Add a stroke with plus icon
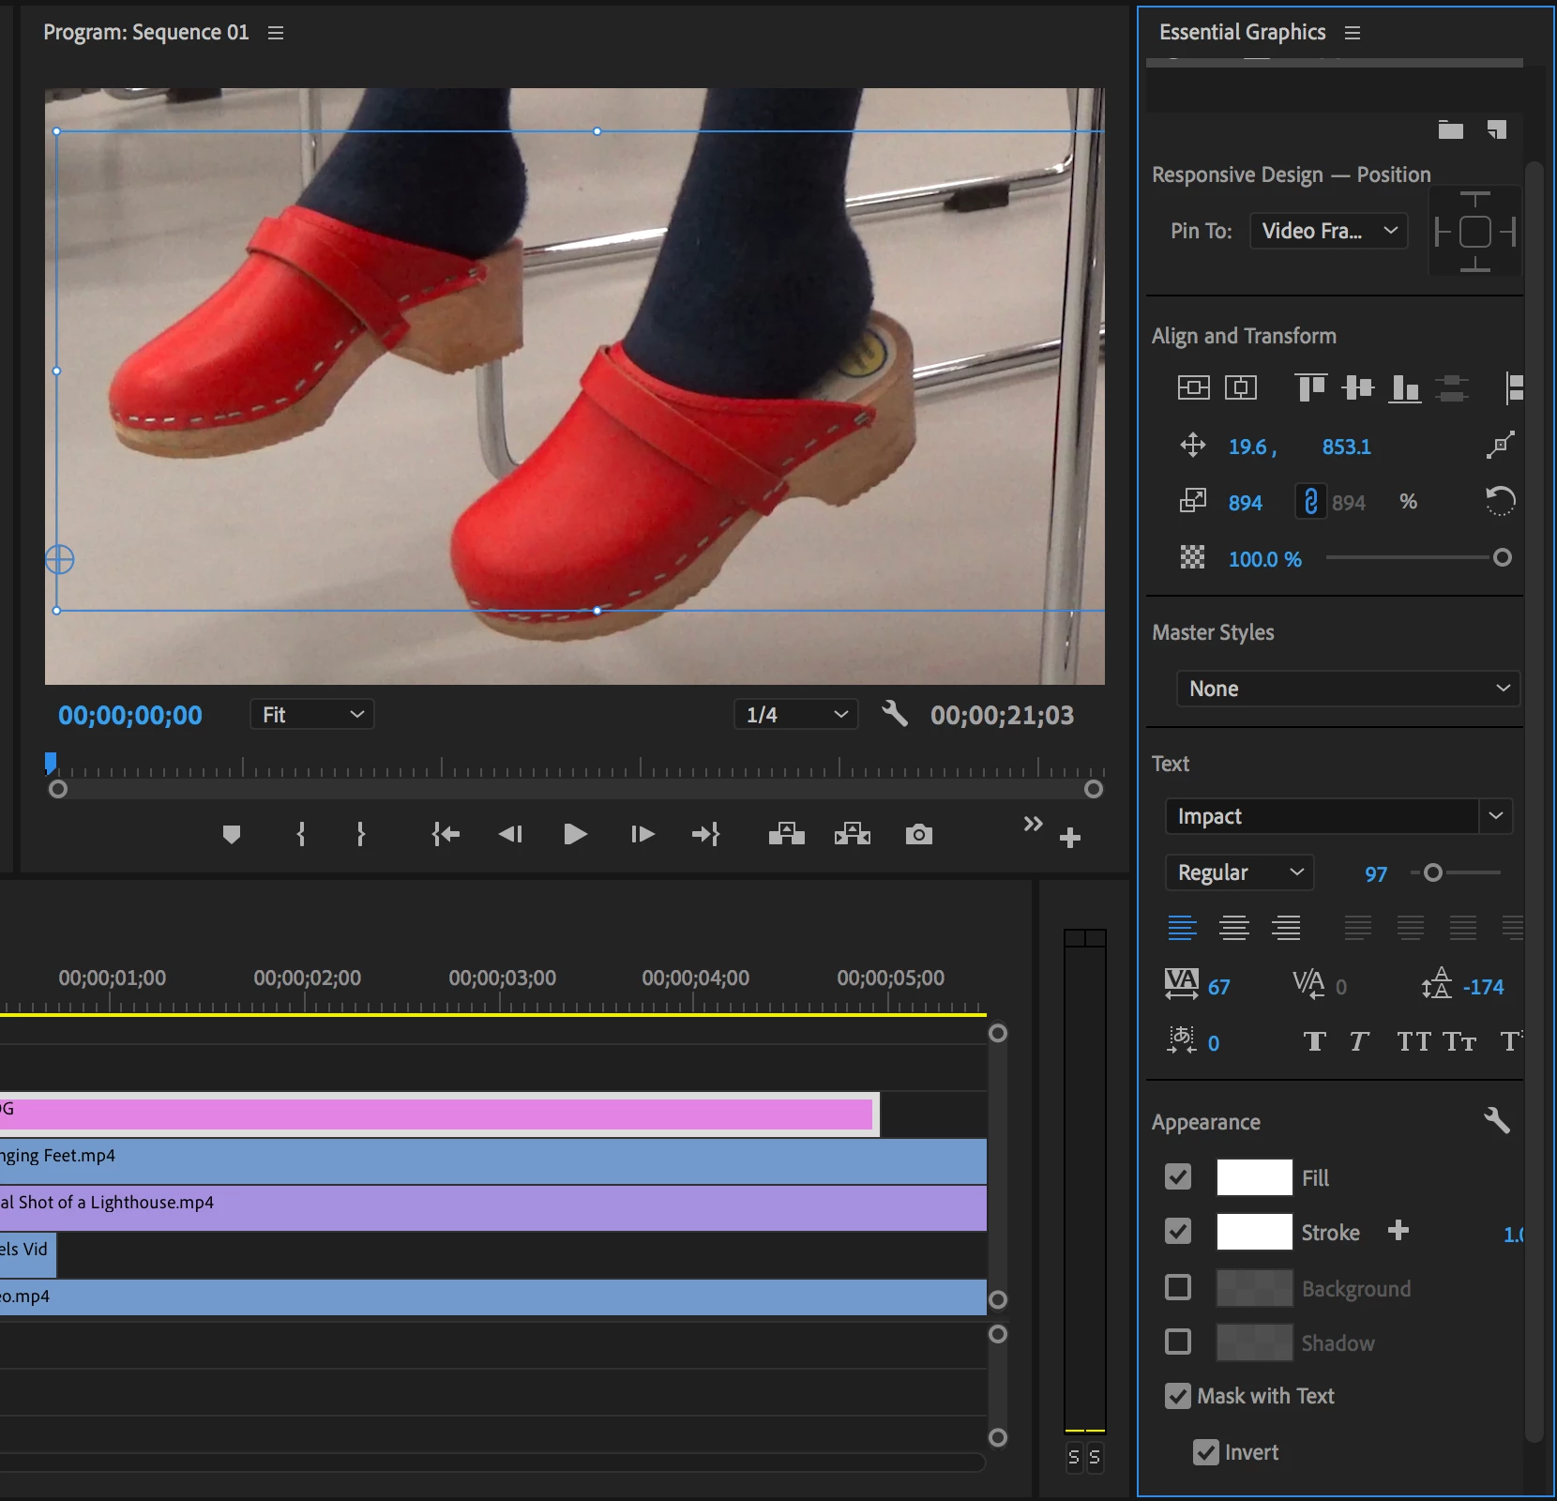The image size is (1557, 1501). pyautogui.click(x=1398, y=1231)
